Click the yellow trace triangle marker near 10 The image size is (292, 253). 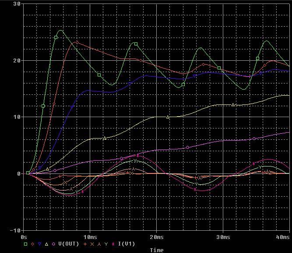pos(168,117)
